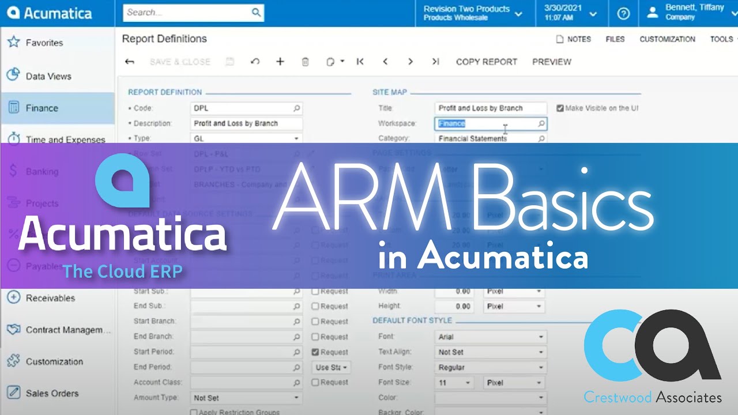Go to previous record icon
This screenshot has height=415, width=738.
(x=385, y=62)
